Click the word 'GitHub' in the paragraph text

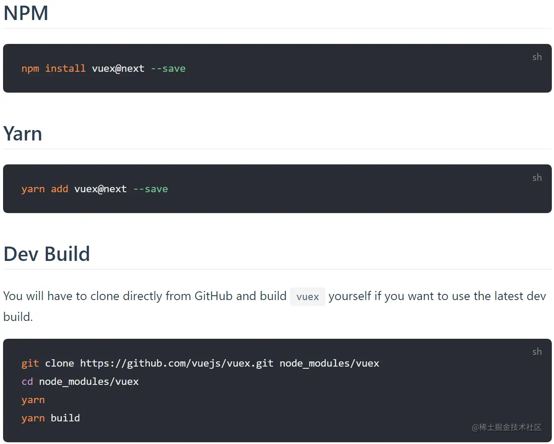coord(213,296)
